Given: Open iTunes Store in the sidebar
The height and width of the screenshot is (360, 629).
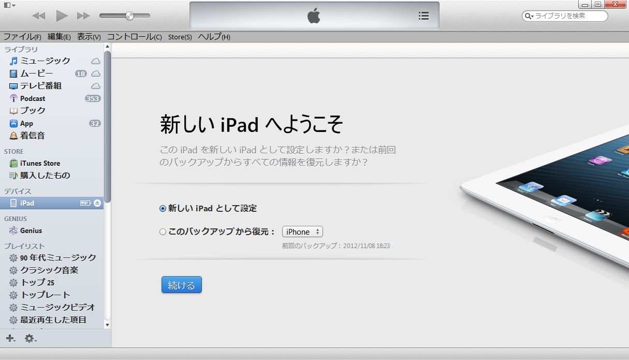Looking at the screenshot, I should (40, 163).
